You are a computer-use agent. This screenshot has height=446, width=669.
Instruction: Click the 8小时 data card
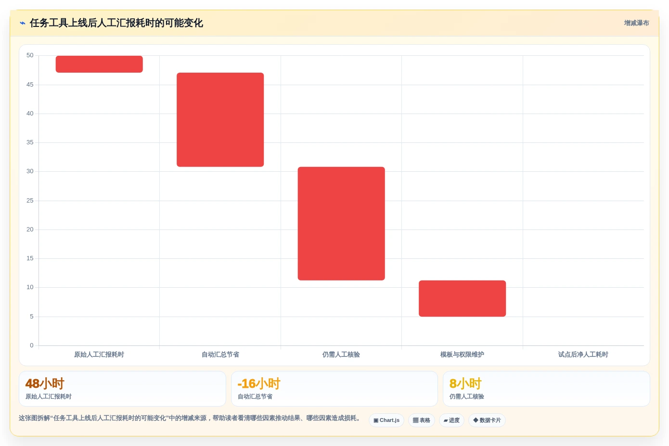[x=546, y=389]
